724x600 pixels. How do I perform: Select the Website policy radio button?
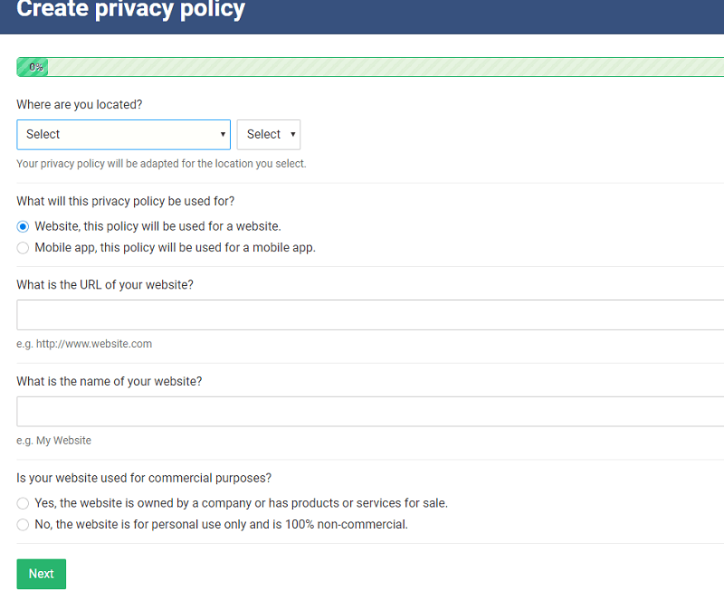click(24, 226)
